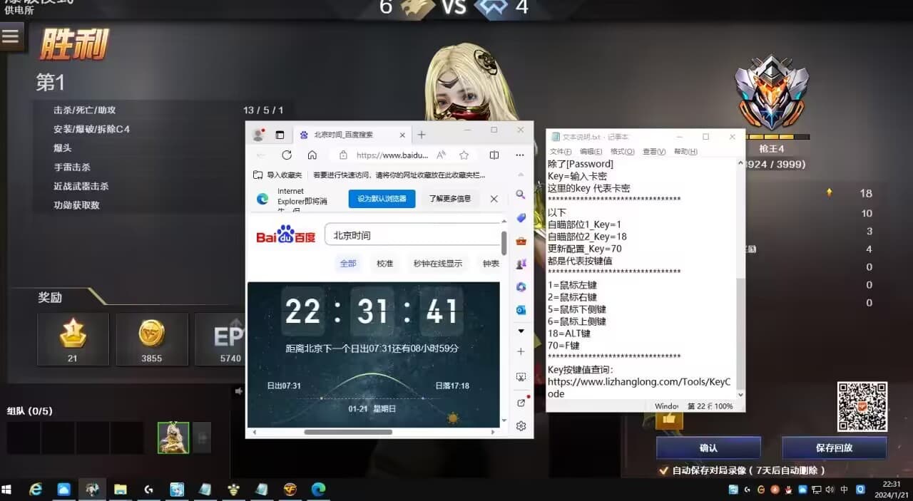Open a new tab in Edge
The width and height of the screenshot is (913, 501).
pyautogui.click(x=422, y=135)
